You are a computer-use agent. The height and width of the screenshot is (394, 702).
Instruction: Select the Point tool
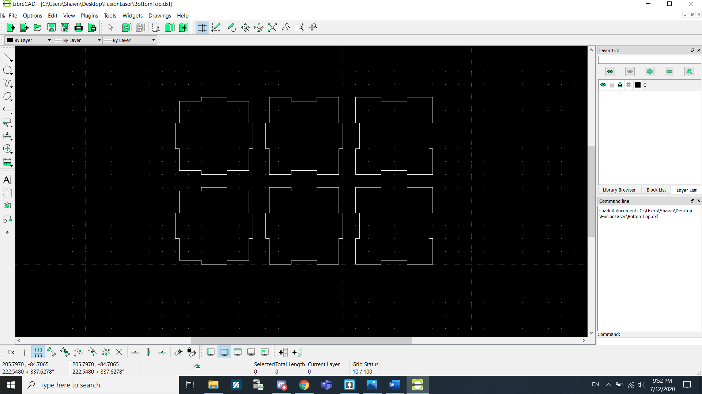7,232
